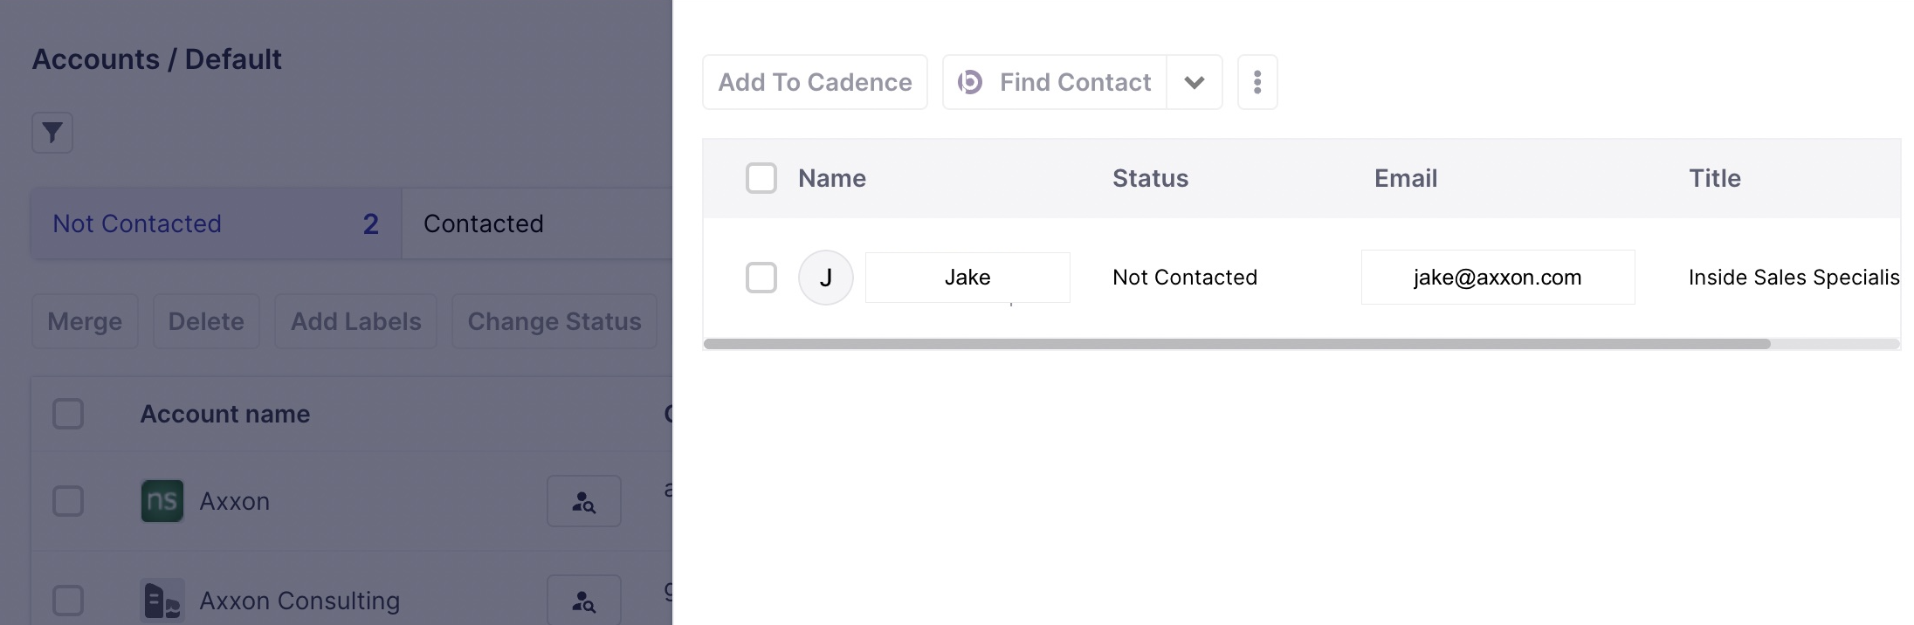Tick the Axxon Consulting account checkbox
Viewport: 1914px width, 625px height.
[68, 601]
